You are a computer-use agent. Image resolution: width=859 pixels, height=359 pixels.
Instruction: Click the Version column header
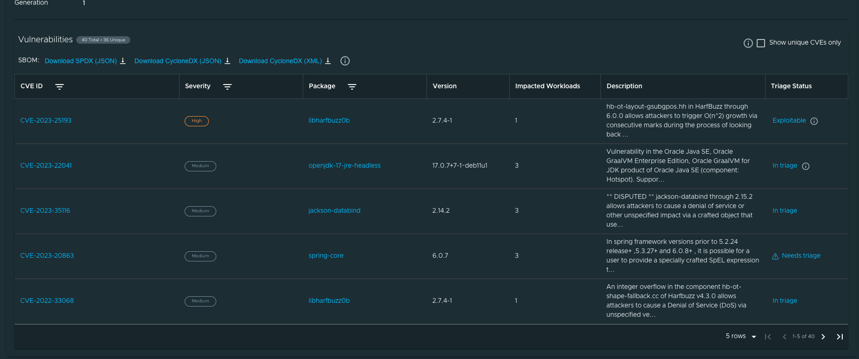click(445, 86)
